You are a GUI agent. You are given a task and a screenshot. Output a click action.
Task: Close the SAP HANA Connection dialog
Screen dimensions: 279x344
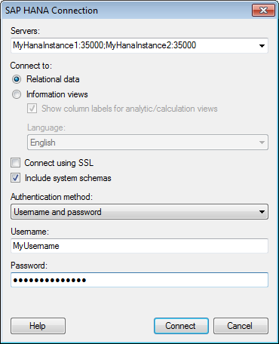click(x=263, y=11)
